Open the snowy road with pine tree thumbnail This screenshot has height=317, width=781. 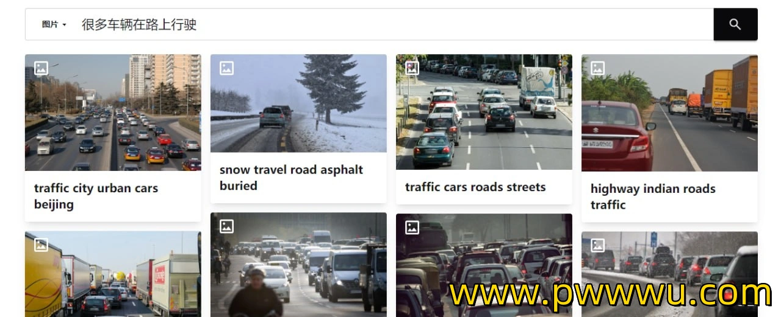pos(298,103)
